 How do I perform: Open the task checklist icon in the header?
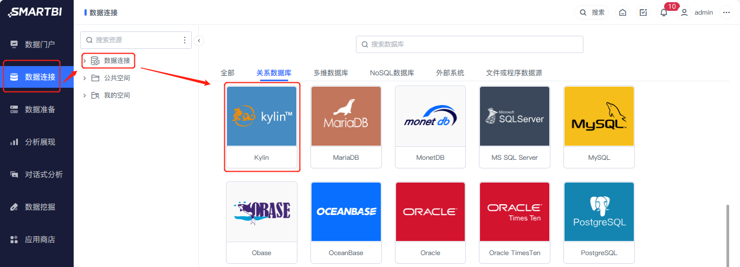pos(643,12)
